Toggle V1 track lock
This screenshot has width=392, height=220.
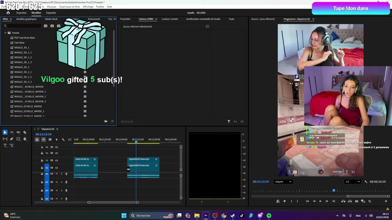pyautogui.click(x=42, y=168)
